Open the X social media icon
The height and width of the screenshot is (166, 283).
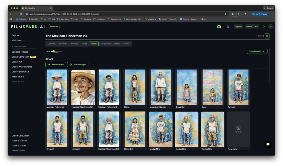click(228, 26)
